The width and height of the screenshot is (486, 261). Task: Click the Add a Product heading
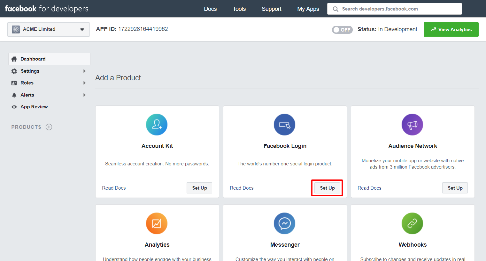118,78
